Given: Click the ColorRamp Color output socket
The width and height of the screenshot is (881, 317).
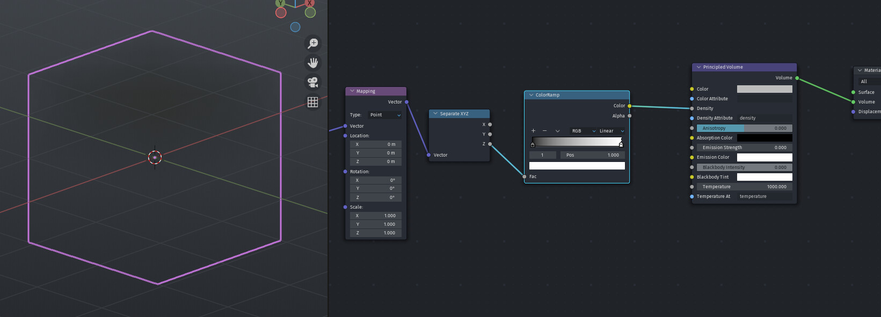Looking at the screenshot, I should tap(629, 106).
